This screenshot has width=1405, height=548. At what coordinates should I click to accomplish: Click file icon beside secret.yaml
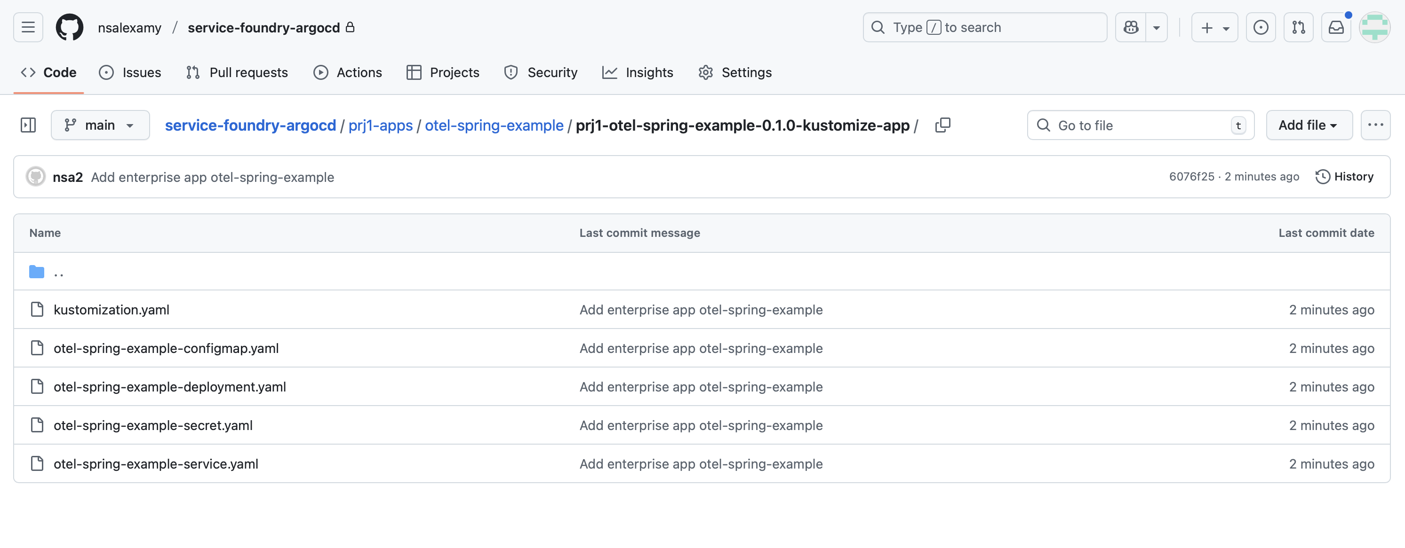pyautogui.click(x=37, y=425)
